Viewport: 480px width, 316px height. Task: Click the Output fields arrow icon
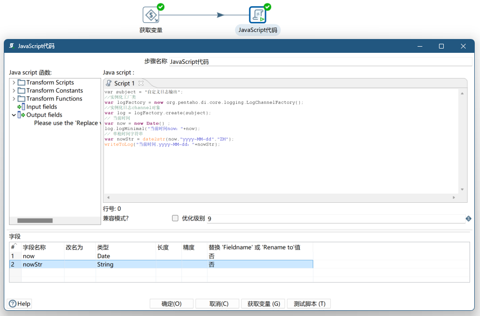[x=21, y=115]
